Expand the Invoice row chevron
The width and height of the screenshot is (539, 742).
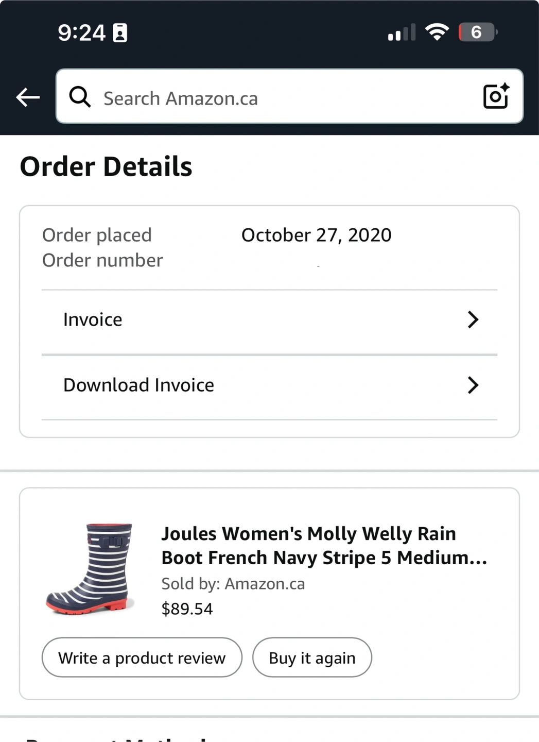pyautogui.click(x=473, y=319)
